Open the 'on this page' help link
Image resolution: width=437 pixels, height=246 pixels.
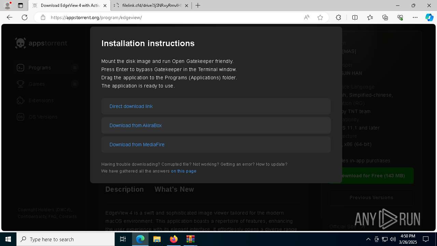[184, 171]
